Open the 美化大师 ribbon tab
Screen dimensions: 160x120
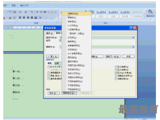point(24,5)
